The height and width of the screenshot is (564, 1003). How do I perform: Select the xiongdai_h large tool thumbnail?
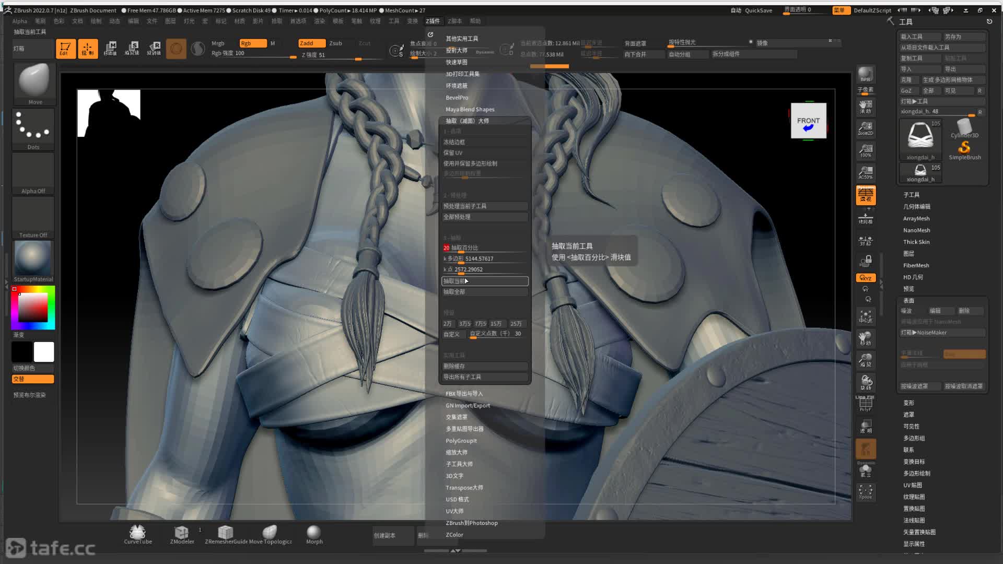click(x=920, y=139)
